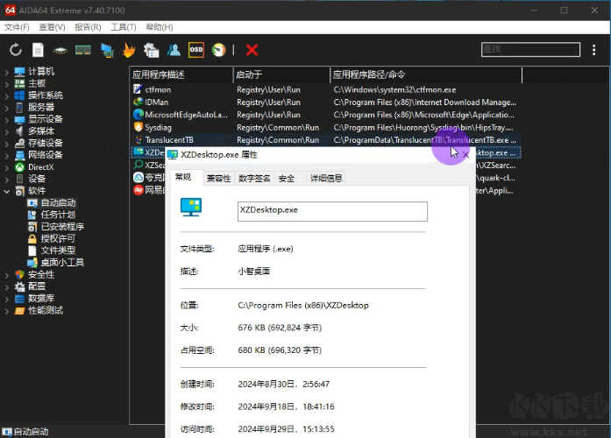Expand the 主板 tree node

pyautogui.click(x=7, y=84)
